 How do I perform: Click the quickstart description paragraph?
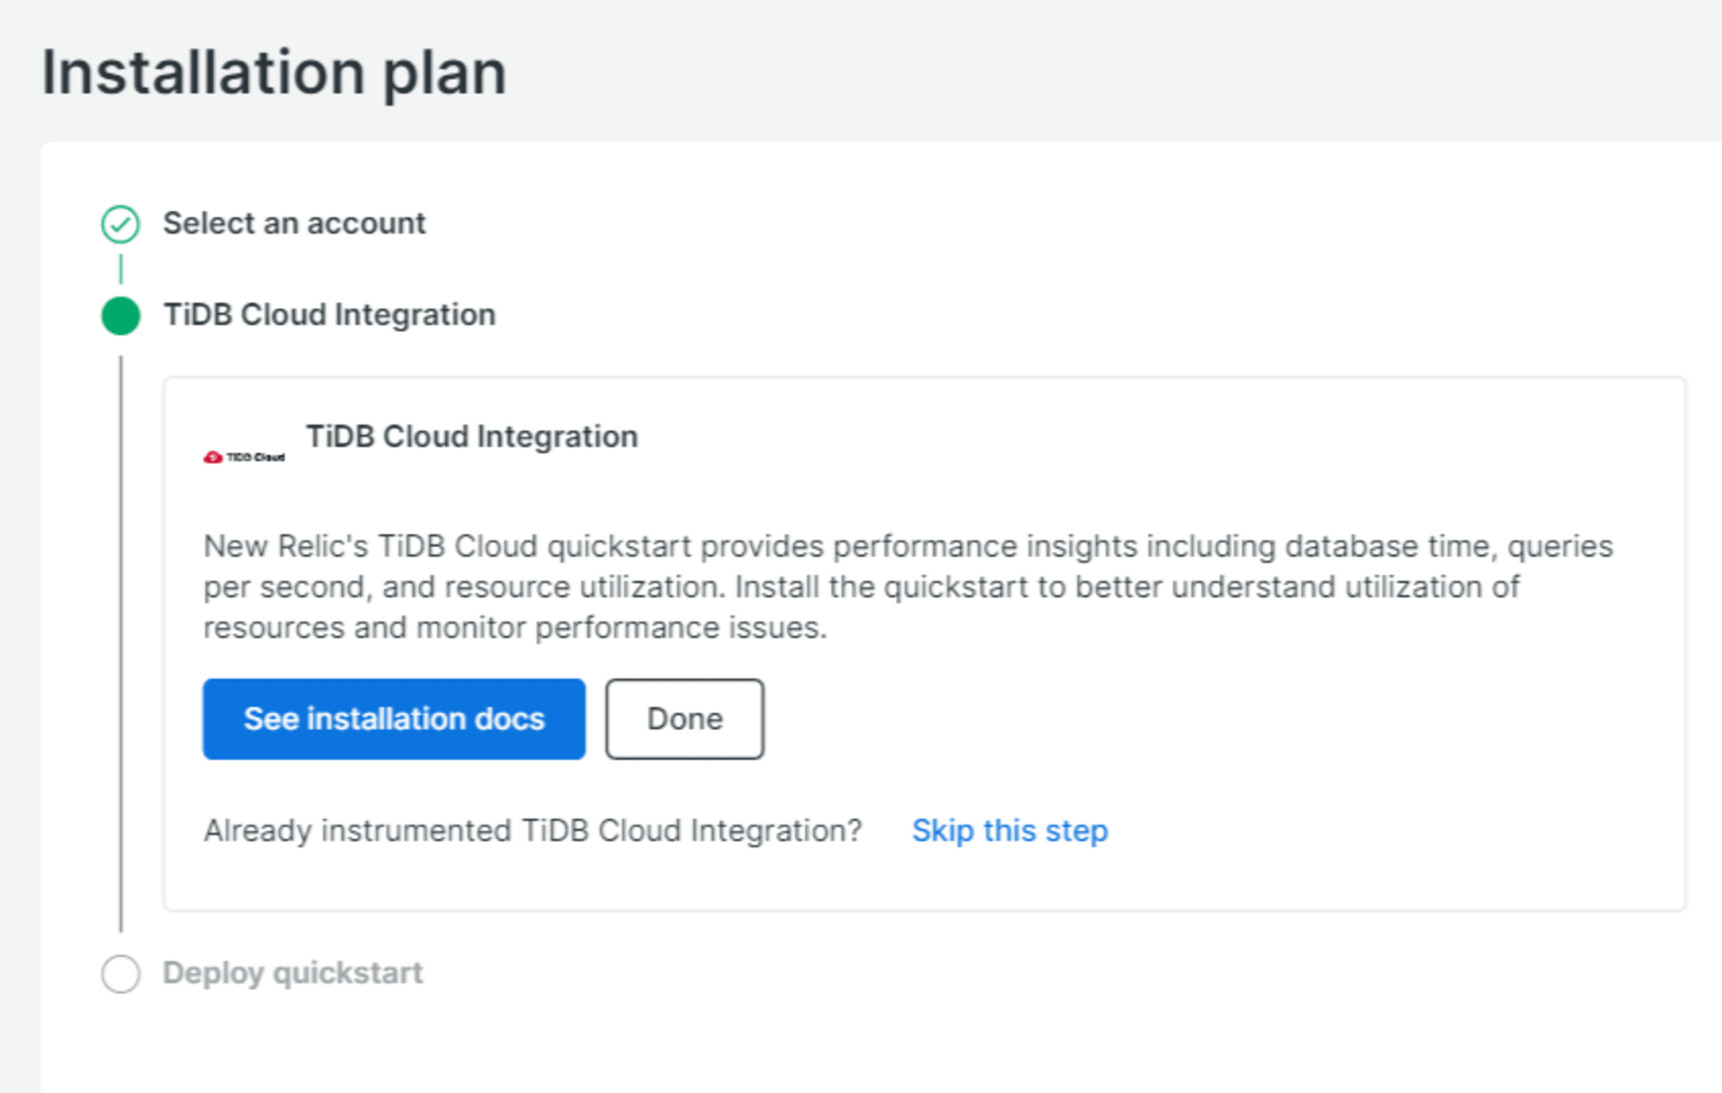(x=908, y=587)
